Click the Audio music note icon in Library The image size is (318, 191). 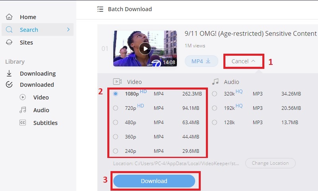pyautogui.click(x=23, y=110)
